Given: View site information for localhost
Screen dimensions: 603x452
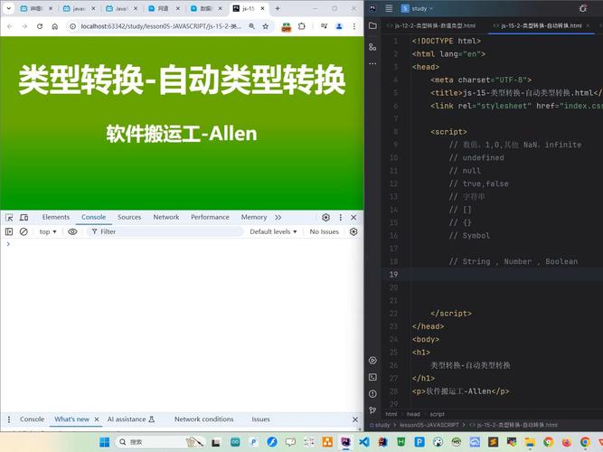Looking at the screenshot, I should [72, 26].
